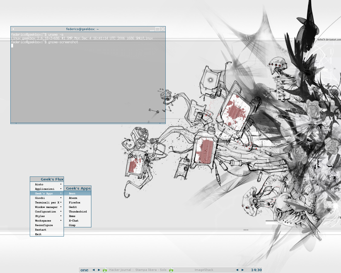341x273 pixels.
Task: Open the Styles submenu
Action: point(47,216)
